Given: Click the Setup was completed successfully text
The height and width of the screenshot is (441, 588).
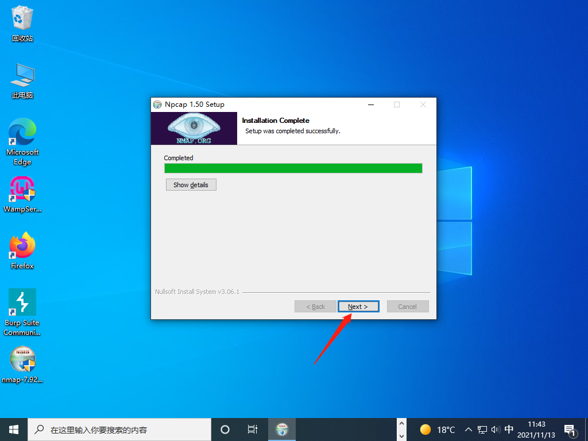Looking at the screenshot, I should click(x=293, y=131).
